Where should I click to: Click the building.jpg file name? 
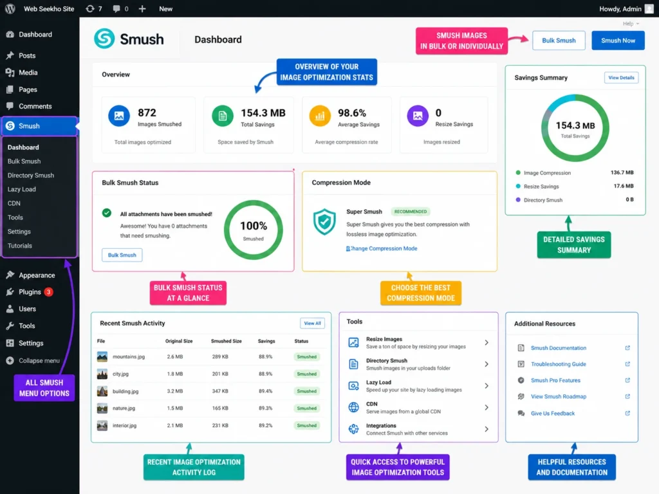coord(125,391)
